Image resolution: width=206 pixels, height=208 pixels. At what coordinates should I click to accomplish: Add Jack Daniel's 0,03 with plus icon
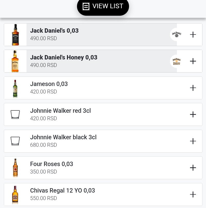[x=193, y=35]
